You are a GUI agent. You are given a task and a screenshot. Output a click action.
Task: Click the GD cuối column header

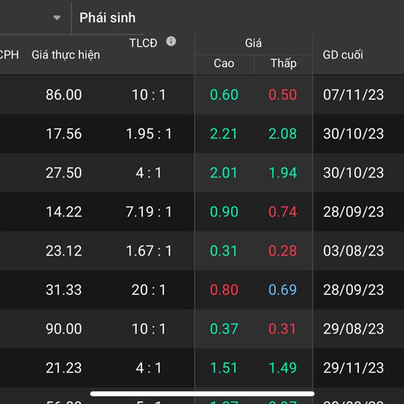coord(343,55)
